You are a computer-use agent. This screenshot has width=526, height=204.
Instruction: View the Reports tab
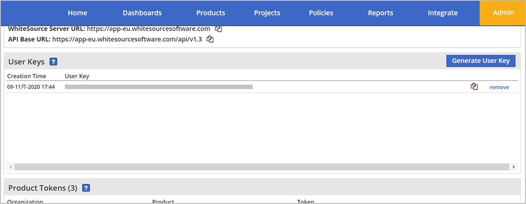point(381,13)
